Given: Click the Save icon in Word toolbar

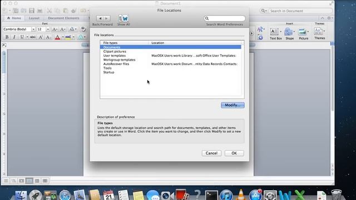Looking at the screenshot, I should point(32,11).
